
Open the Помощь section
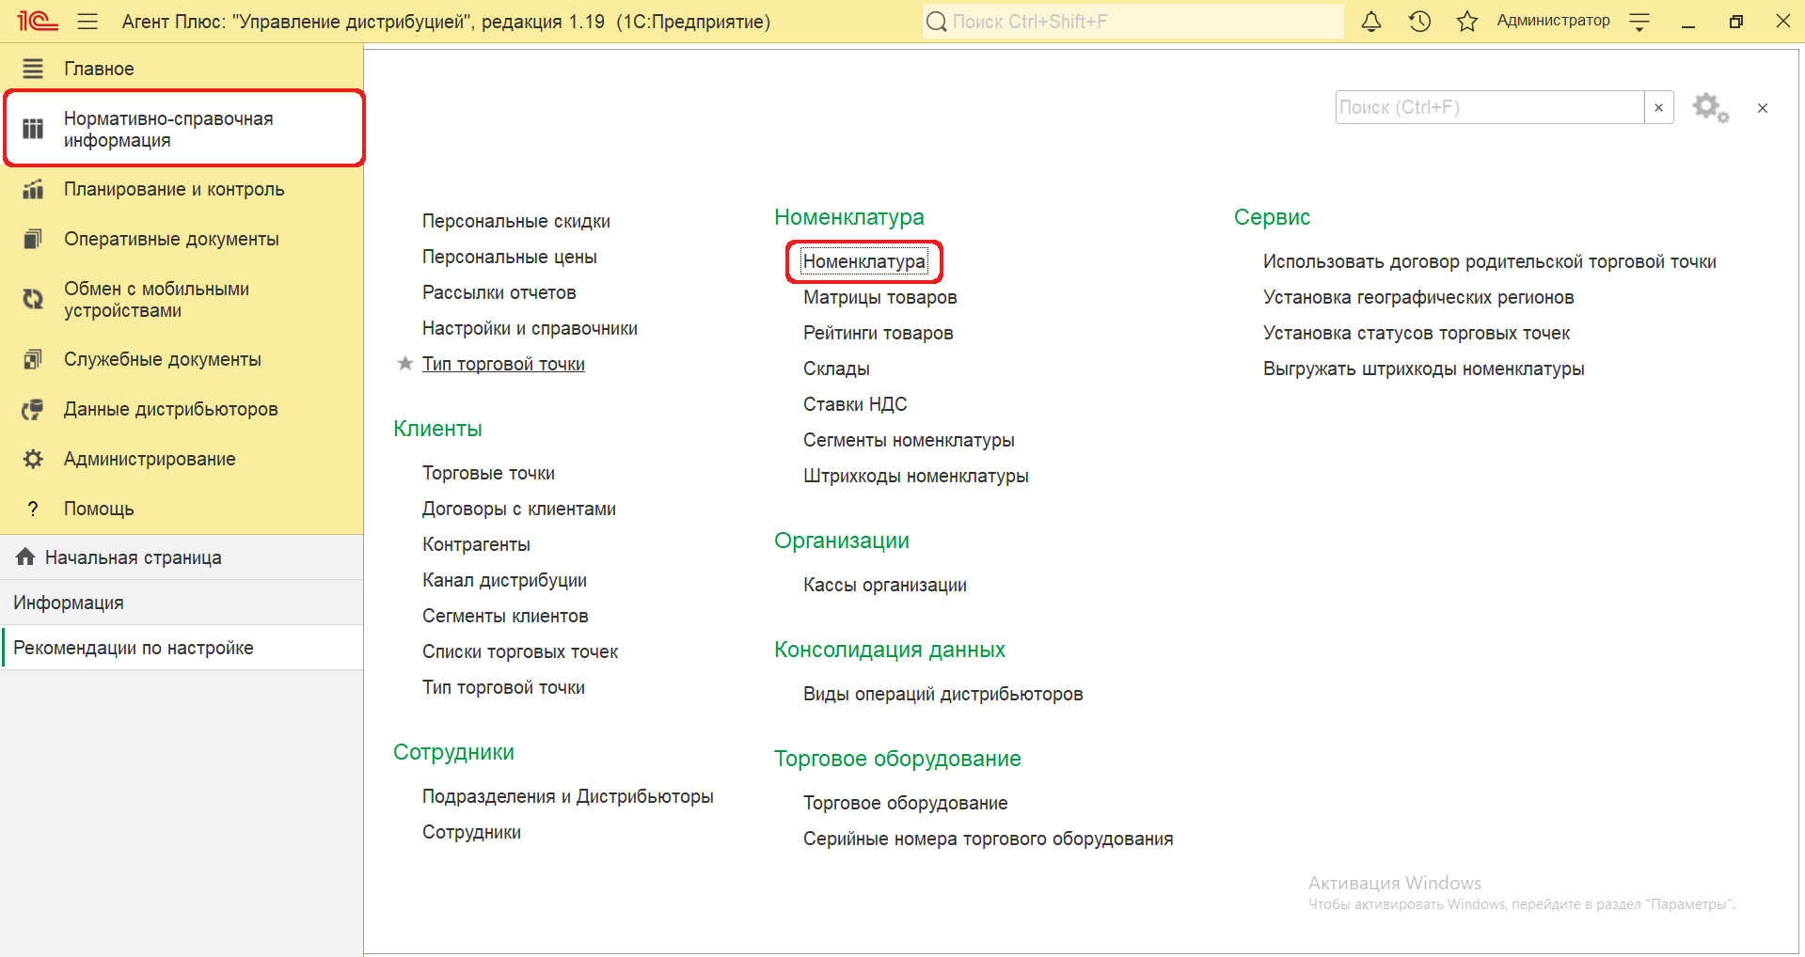[x=182, y=509]
